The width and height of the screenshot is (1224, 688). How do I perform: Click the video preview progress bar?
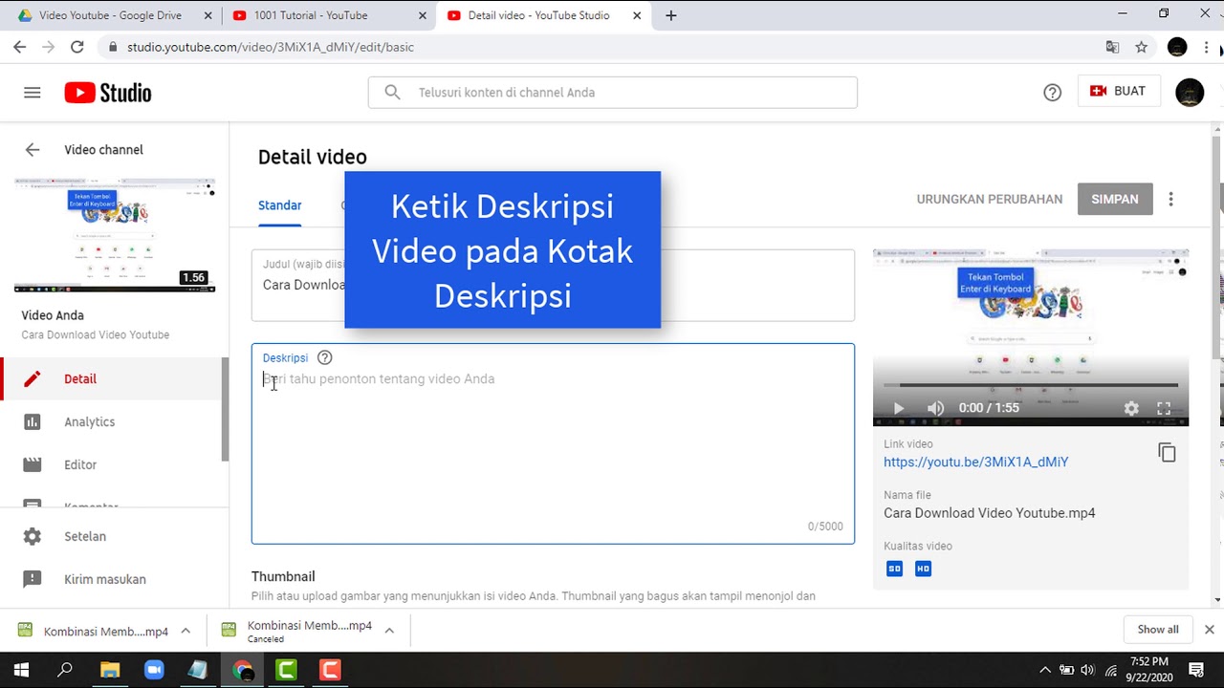coord(1031,386)
